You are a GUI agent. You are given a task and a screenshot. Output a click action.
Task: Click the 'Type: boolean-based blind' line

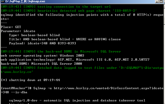(34, 35)
